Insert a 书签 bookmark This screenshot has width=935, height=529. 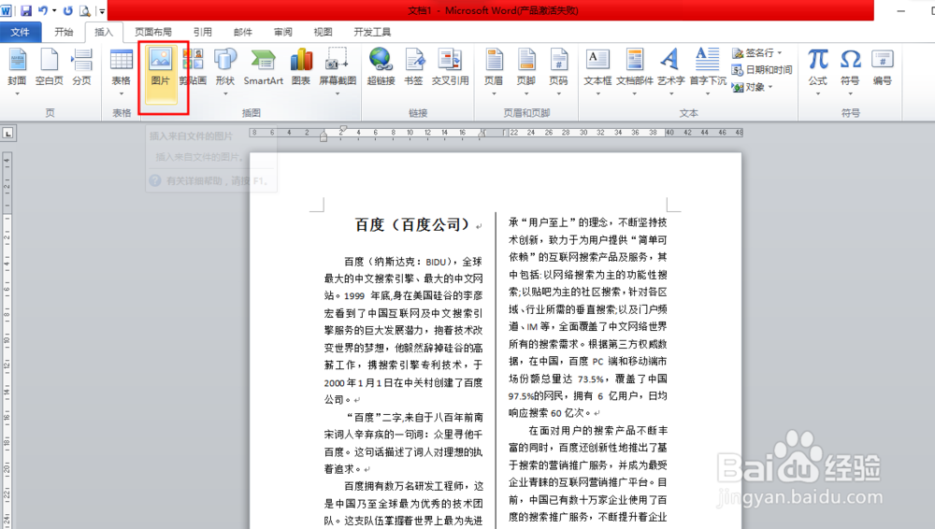414,66
